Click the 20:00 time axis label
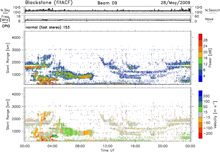 click(x=163, y=146)
